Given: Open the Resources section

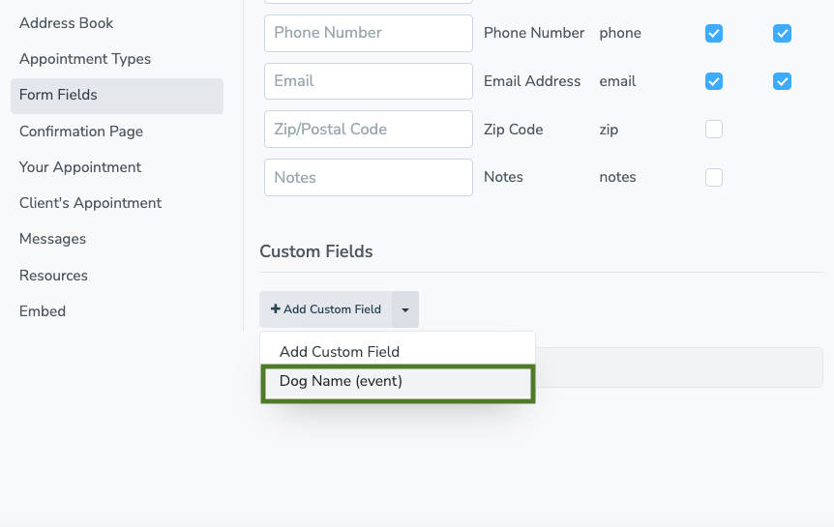Looking at the screenshot, I should 53,275.
